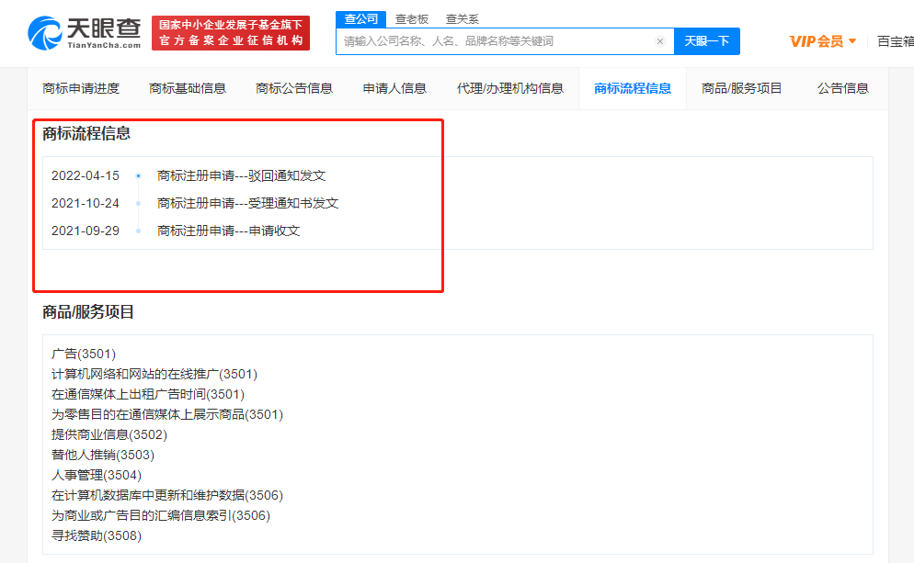Expand the VIP会员 dropdown arrow
Screen dimensions: 914x563
coord(852,41)
